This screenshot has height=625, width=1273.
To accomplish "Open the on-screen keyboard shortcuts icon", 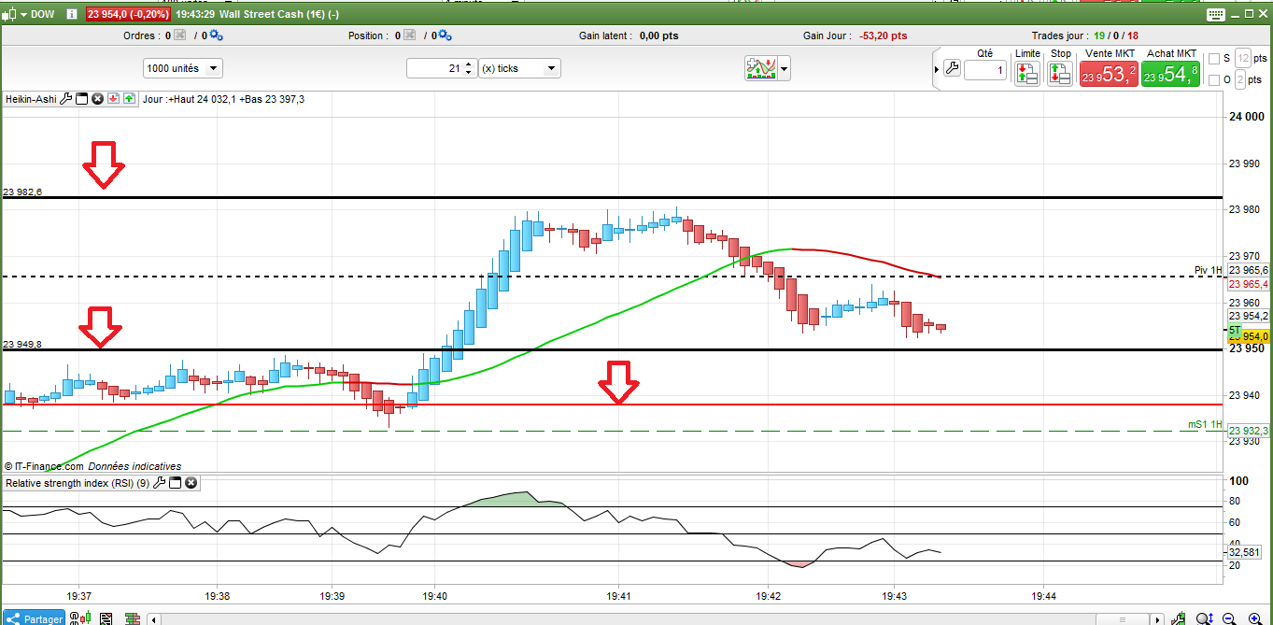I will 1215,14.
